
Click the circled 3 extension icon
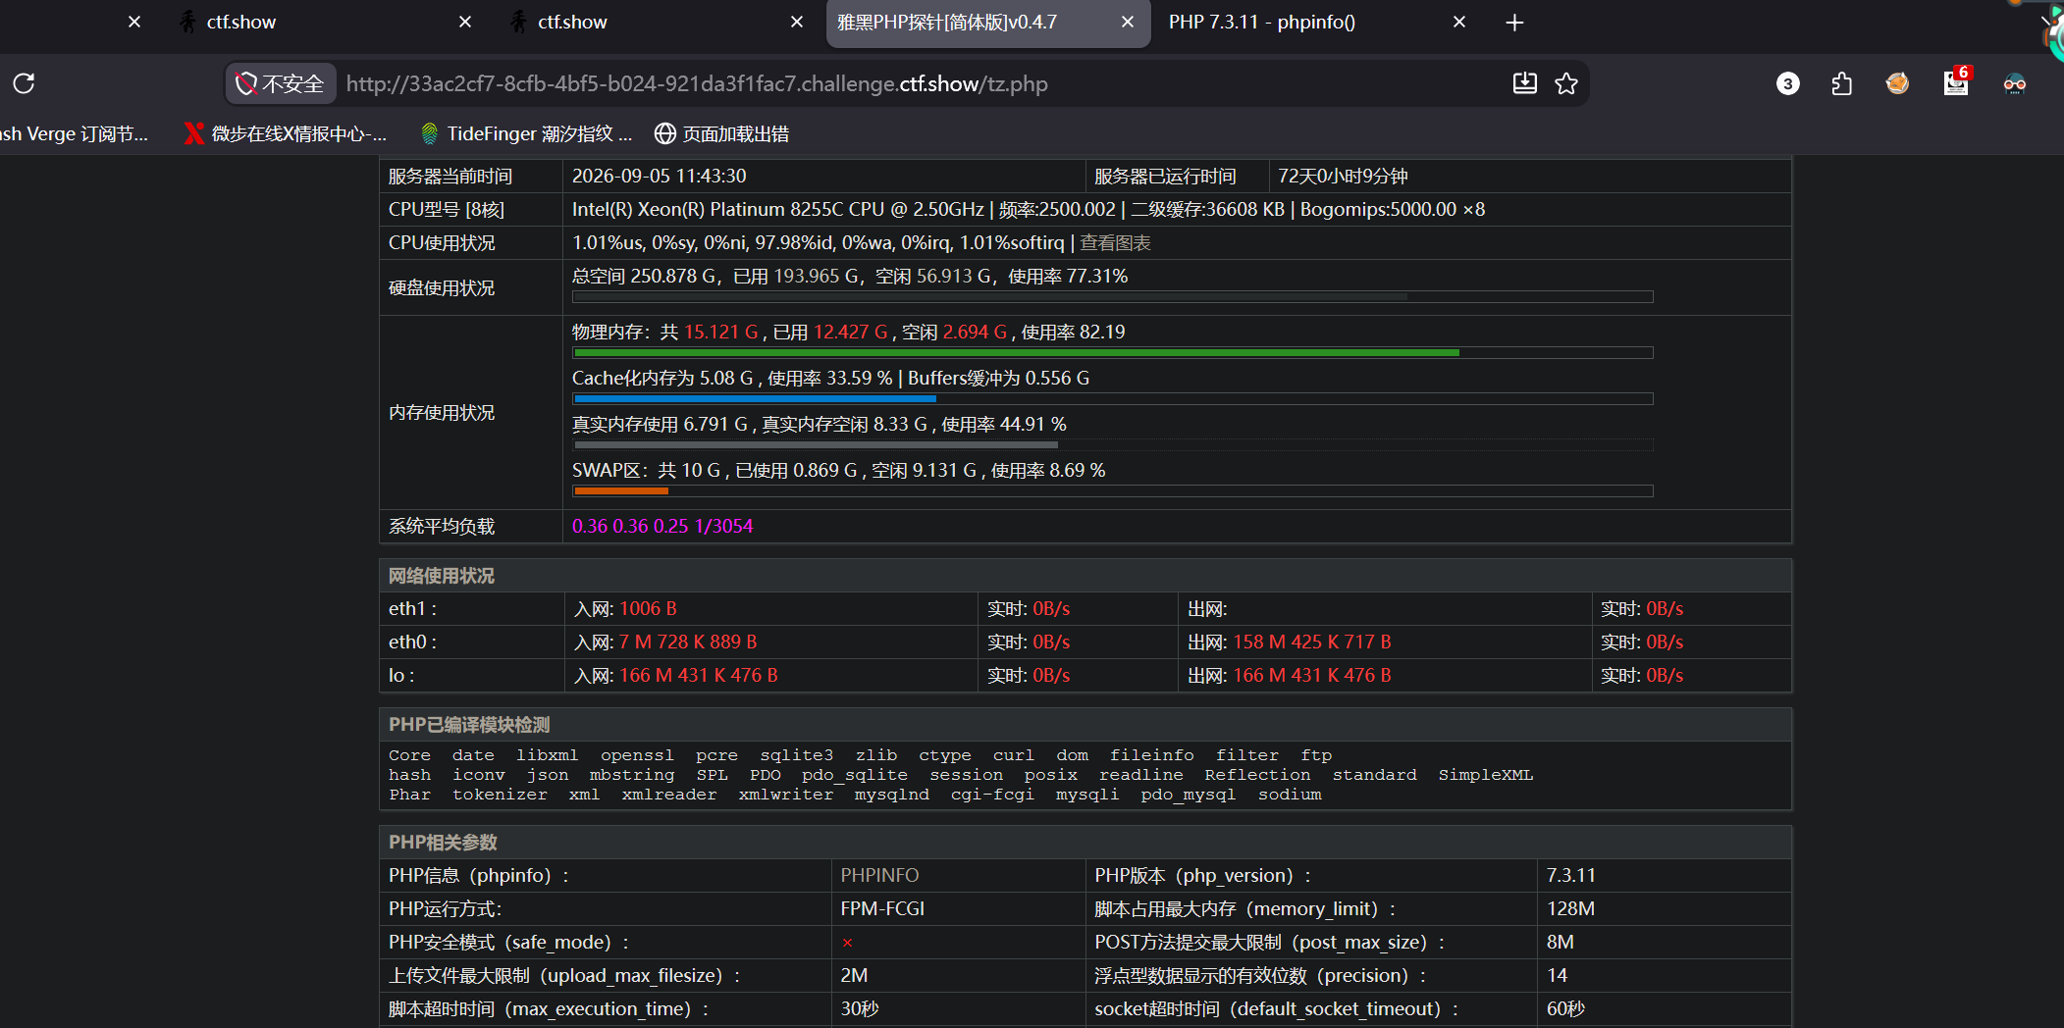pyautogui.click(x=1787, y=83)
